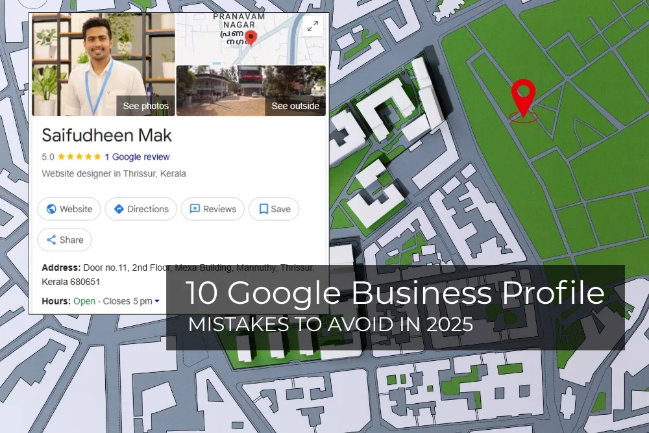Share the business profile

coord(64,240)
